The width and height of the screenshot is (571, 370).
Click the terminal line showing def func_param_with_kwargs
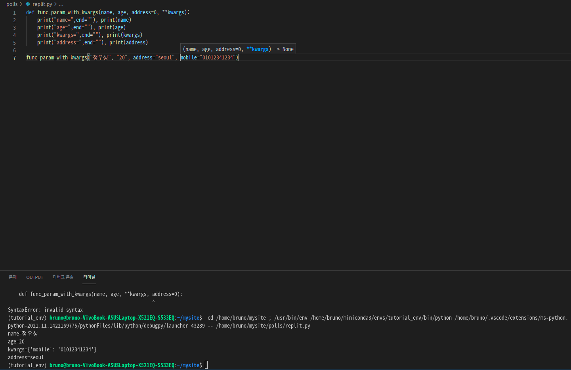pyautogui.click(x=101, y=294)
